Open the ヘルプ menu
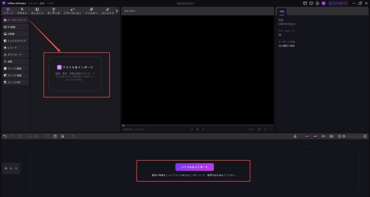This screenshot has height=197, width=370. point(50,3)
